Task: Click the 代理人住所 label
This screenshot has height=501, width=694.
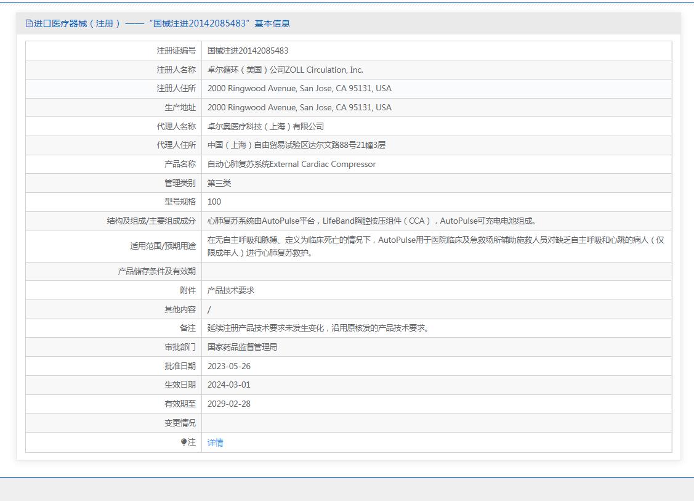Action: coord(176,145)
